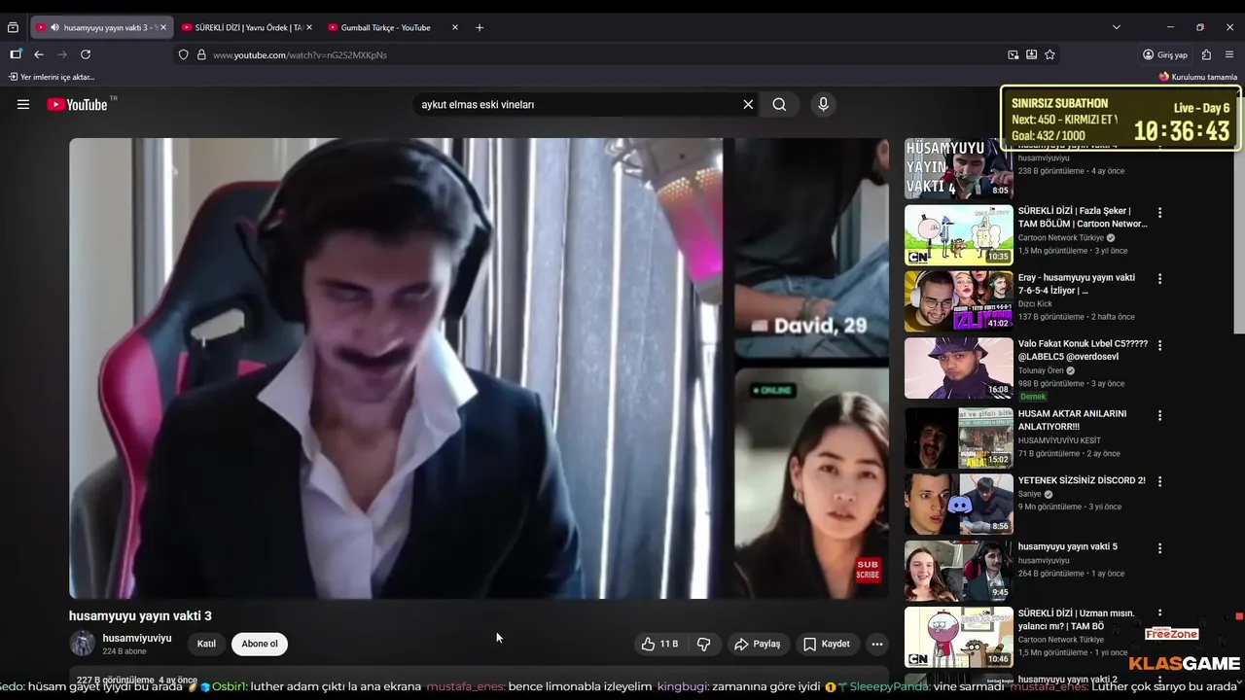Start voice search with microphone
This screenshot has height=700, width=1245.
click(823, 104)
